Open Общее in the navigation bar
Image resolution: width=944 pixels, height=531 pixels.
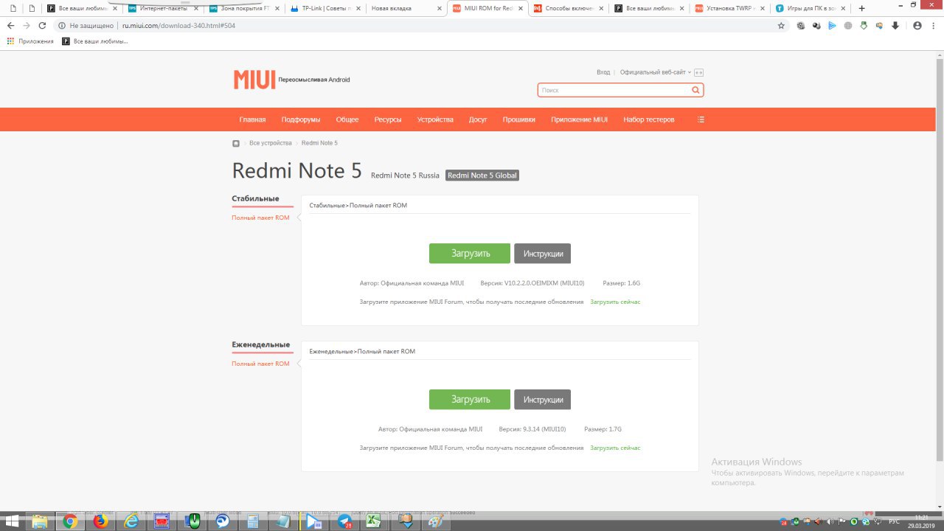pos(347,119)
